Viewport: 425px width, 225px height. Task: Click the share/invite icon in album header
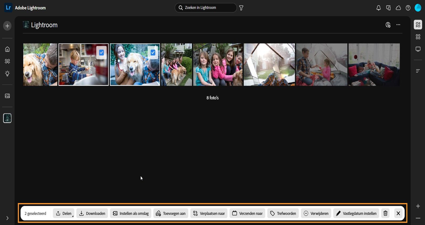388,25
